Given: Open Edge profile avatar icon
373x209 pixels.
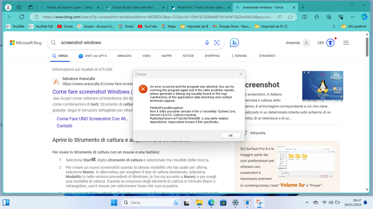Looking at the screenshot, I should tap(8, 7).
